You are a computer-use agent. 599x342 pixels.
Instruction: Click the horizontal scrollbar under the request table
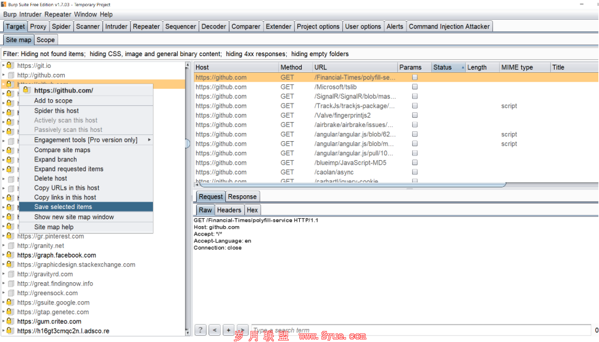click(x=352, y=185)
